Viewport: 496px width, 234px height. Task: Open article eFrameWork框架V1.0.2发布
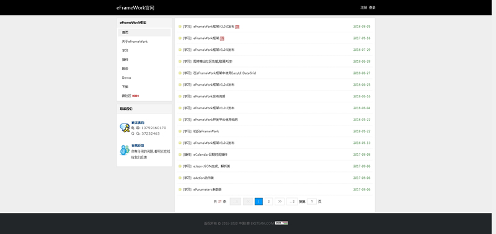(x=214, y=143)
